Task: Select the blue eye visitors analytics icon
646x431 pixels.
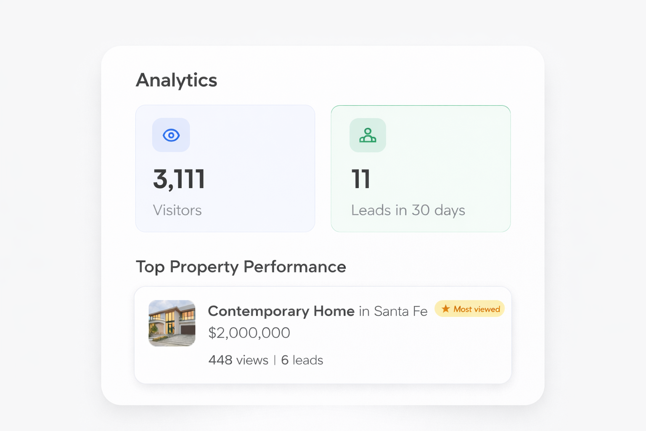Action: point(171,135)
